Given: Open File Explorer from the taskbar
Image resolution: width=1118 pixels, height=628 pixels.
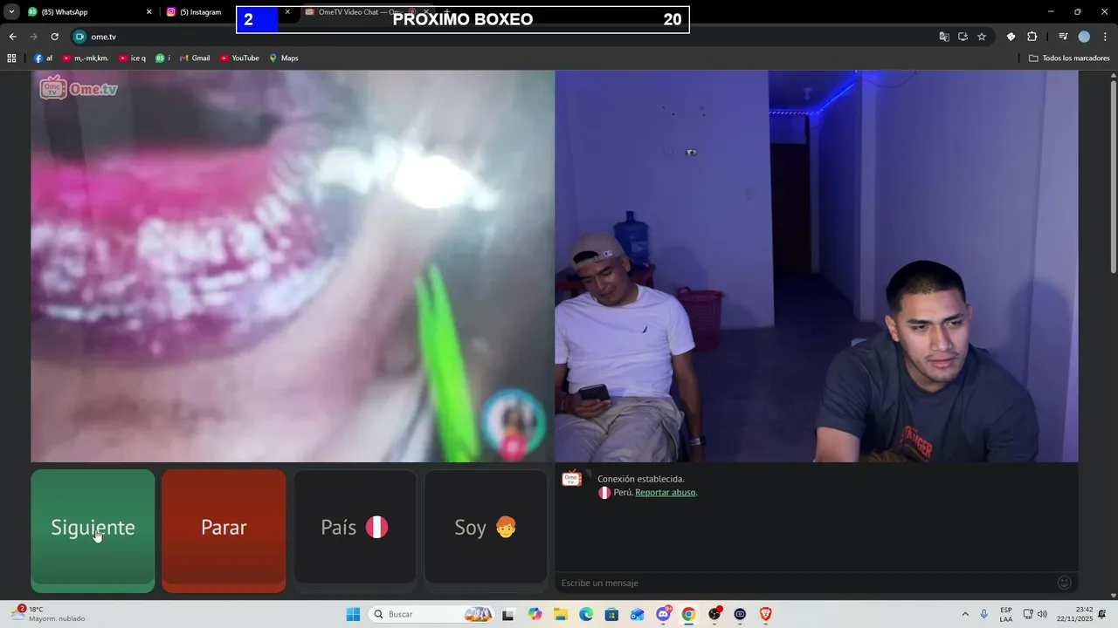Looking at the screenshot, I should 560,614.
